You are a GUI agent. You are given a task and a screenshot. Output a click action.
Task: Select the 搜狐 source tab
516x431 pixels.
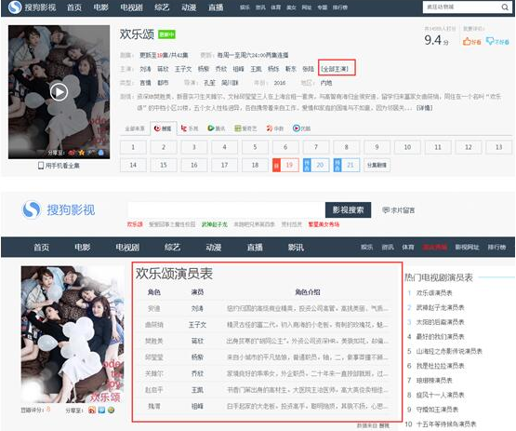tap(164, 128)
